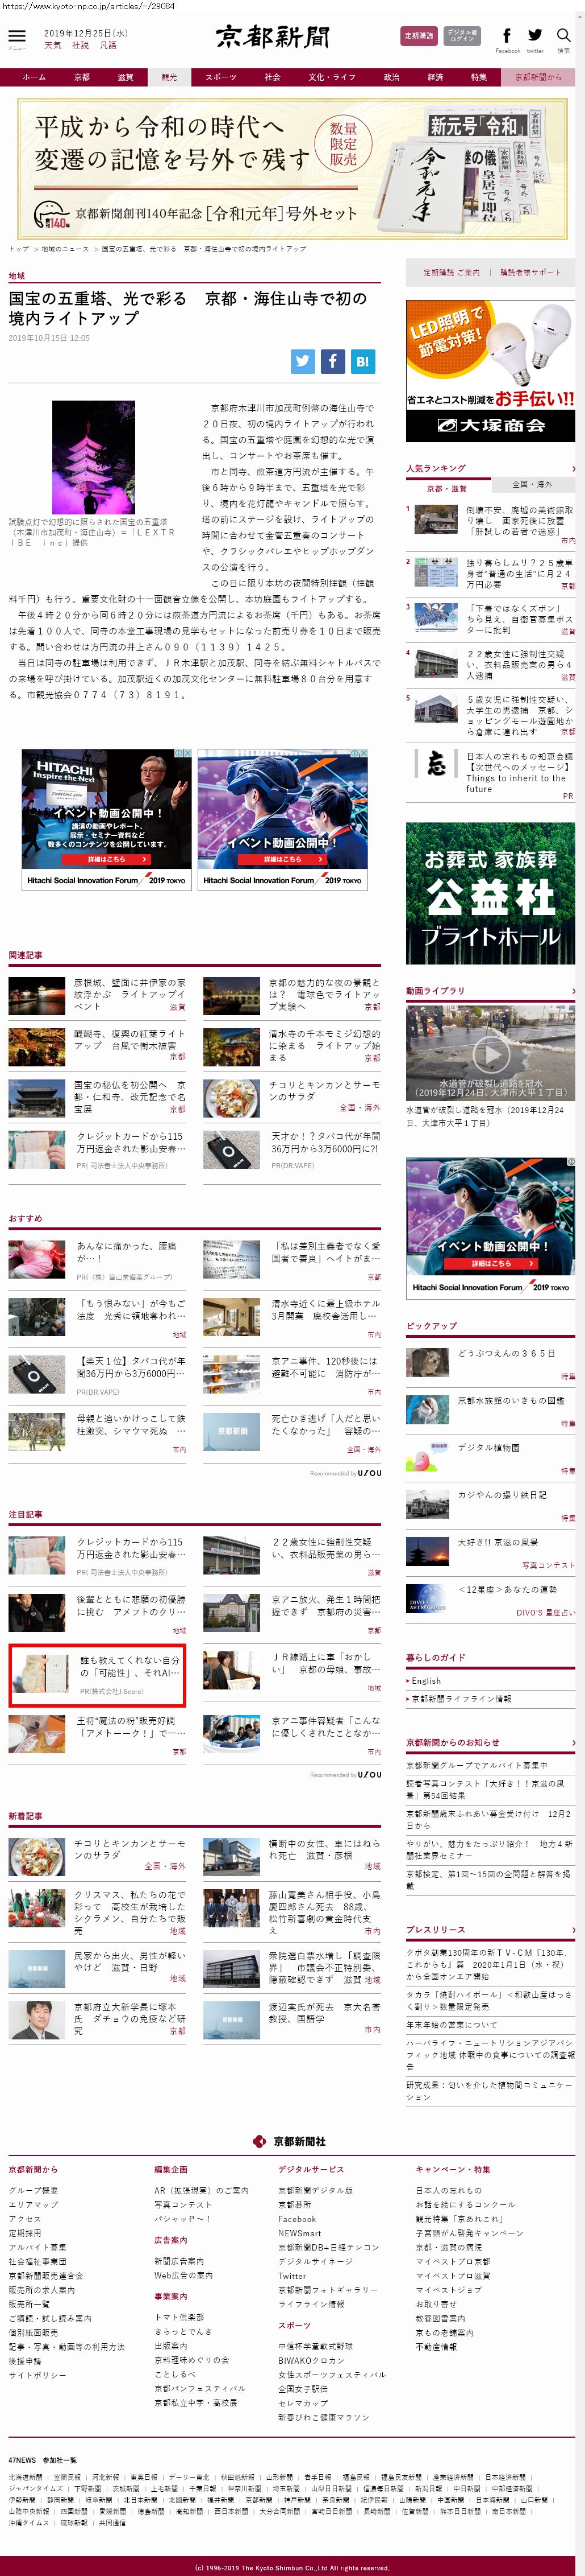Share the article via Facebook button

332,361
